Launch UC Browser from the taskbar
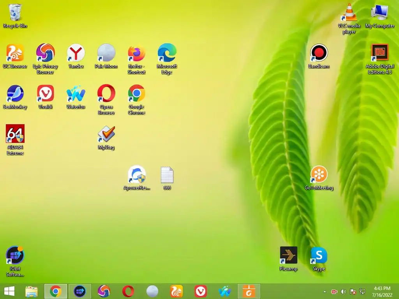Viewport: 399px width, 299px height. point(177,291)
